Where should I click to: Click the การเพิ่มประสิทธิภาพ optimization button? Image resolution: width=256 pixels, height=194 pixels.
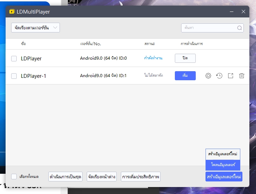(x=141, y=177)
